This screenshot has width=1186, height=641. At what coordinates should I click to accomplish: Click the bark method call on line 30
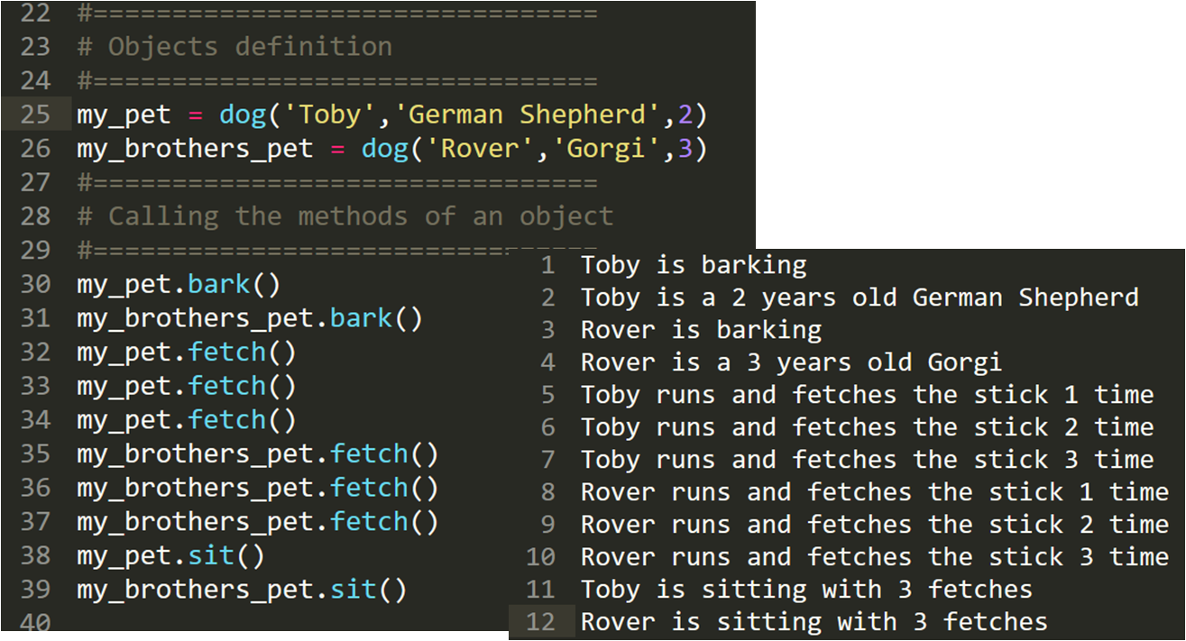coord(218,285)
